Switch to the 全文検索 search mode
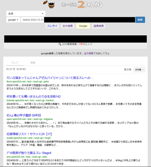 point(68,26)
